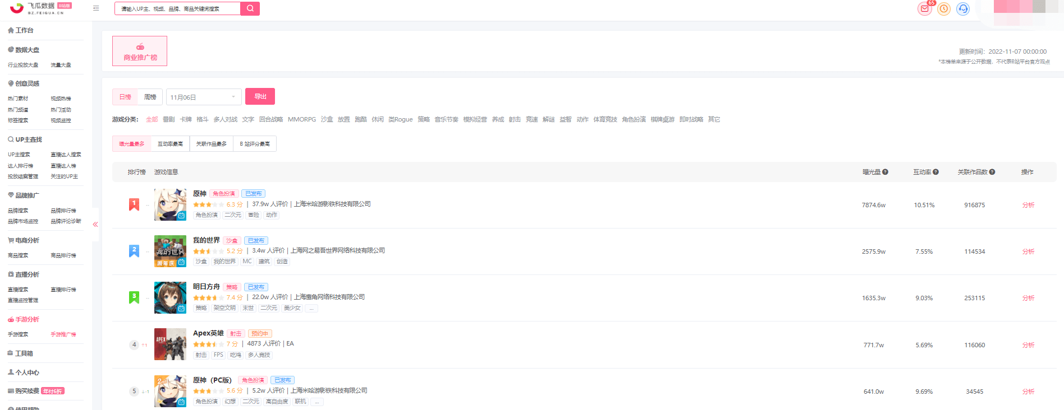
Task: Open 创意灵感 sidebar section
Action: (24, 83)
